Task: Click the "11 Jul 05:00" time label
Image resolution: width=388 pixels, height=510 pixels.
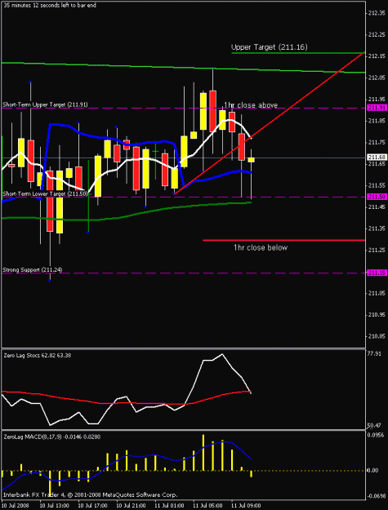Action: pyautogui.click(x=208, y=506)
